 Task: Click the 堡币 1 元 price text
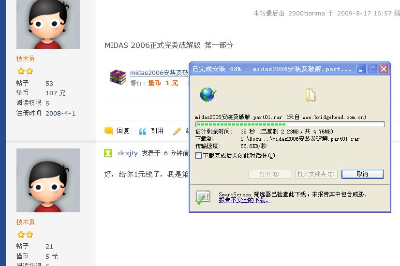pos(163,83)
